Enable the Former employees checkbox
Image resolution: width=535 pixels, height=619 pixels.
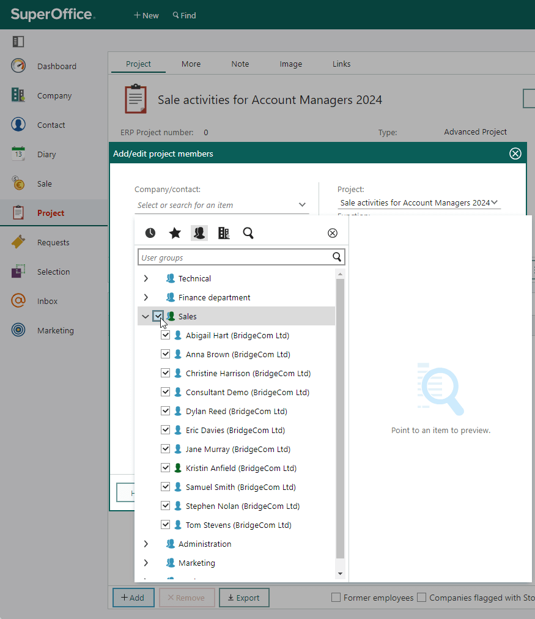coord(336,598)
